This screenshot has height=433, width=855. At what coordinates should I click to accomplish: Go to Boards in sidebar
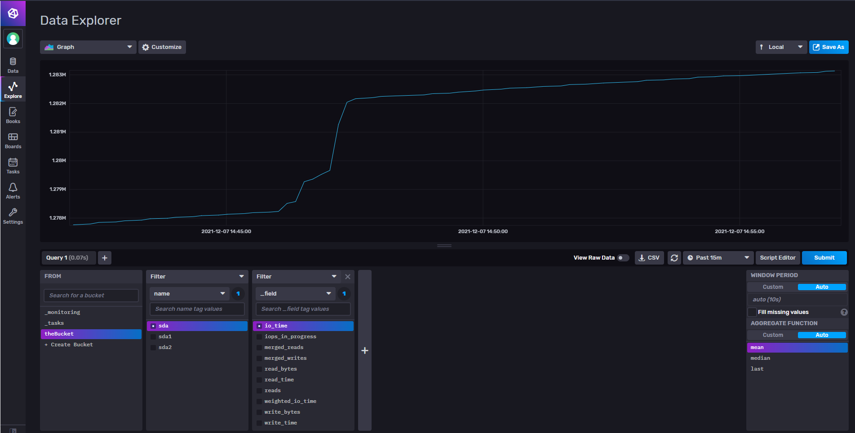click(13, 140)
